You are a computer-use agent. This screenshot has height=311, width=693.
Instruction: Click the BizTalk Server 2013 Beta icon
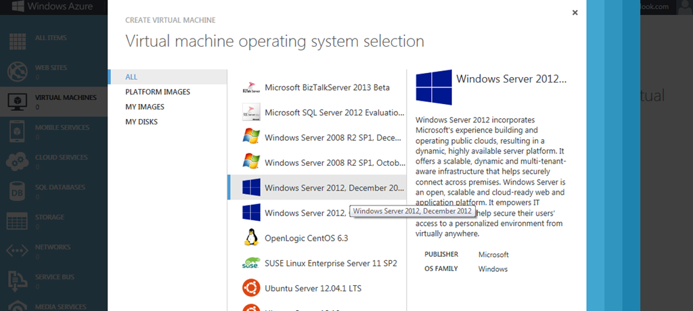point(251,87)
